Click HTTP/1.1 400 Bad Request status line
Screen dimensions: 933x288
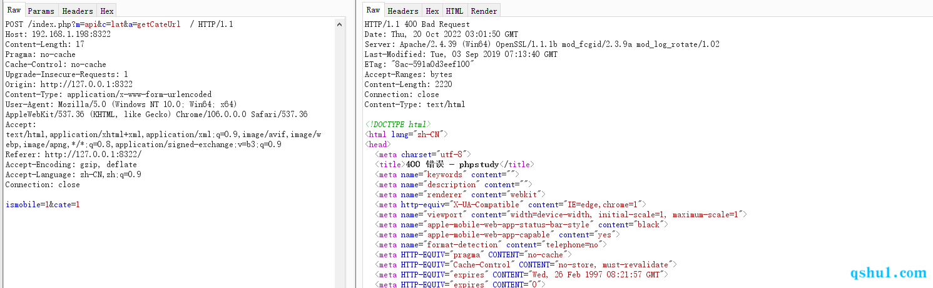point(417,24)
